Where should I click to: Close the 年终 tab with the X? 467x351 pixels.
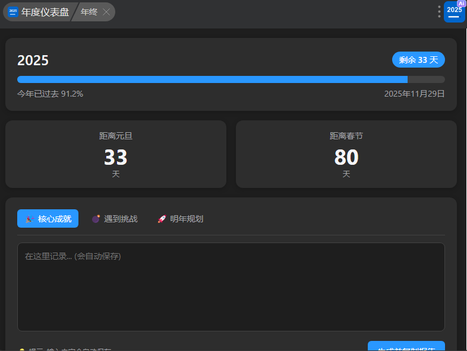pos(106,12)
